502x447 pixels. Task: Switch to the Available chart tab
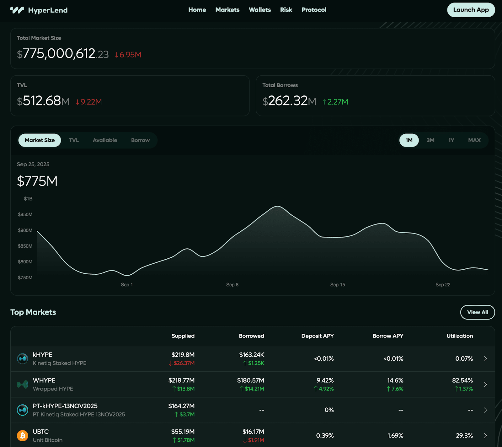pos(105,140)
